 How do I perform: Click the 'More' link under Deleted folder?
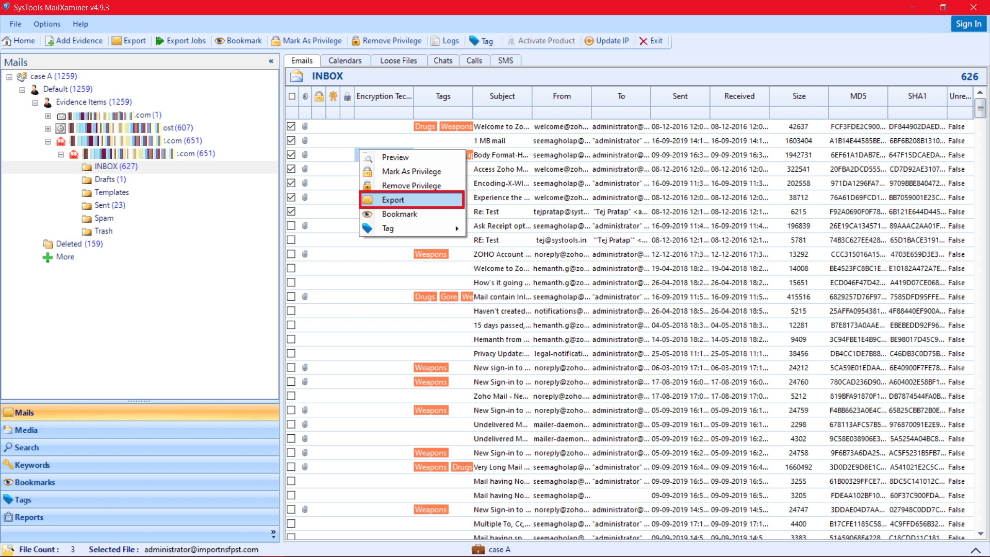pos(64,256)
